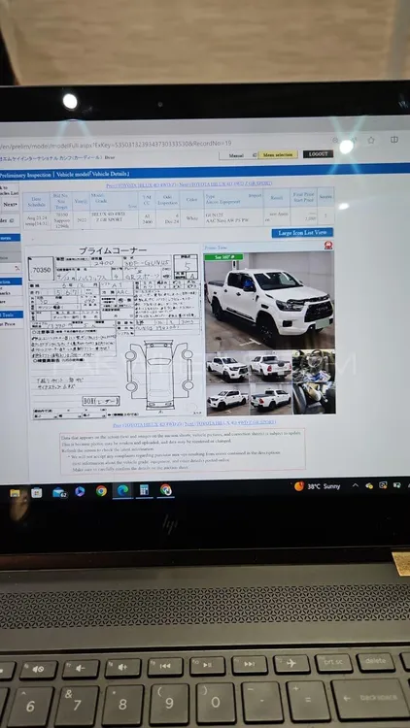Enlarge the main white Hilux photo

(x=269, y=300)
